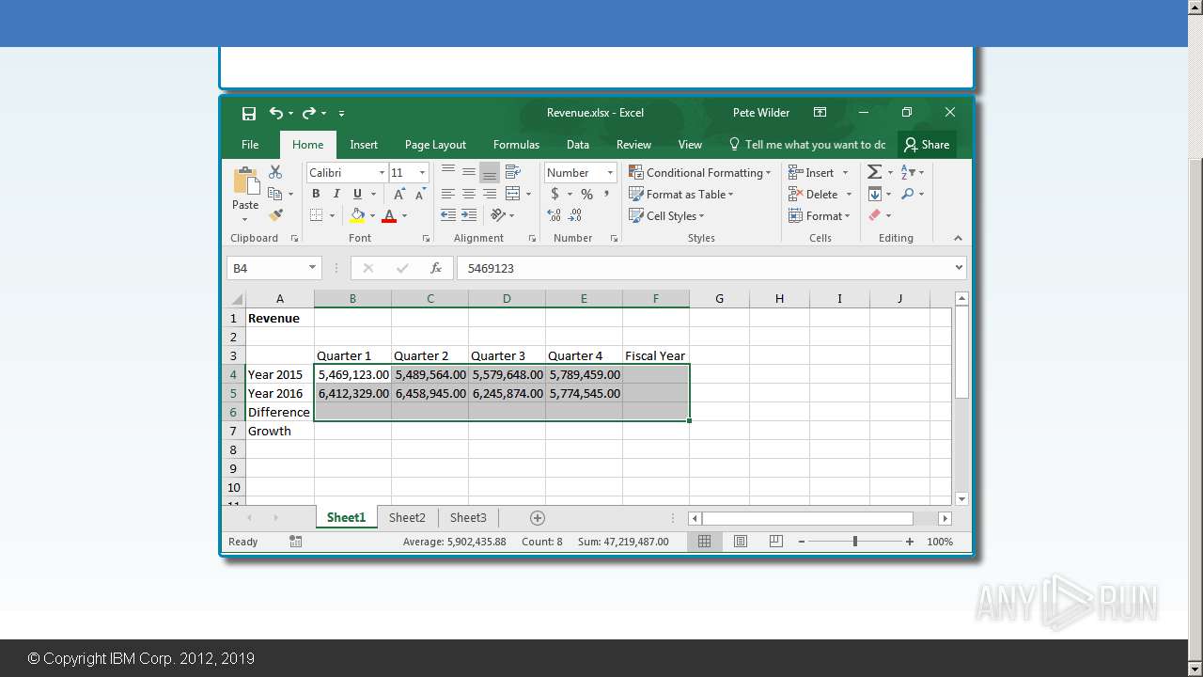Open the File tab
The height and width of the screenshot is (677, 1203).
click(250, 145)
